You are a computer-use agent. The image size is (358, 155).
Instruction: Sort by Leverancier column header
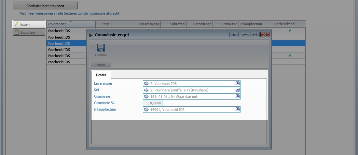coord(71,24)
